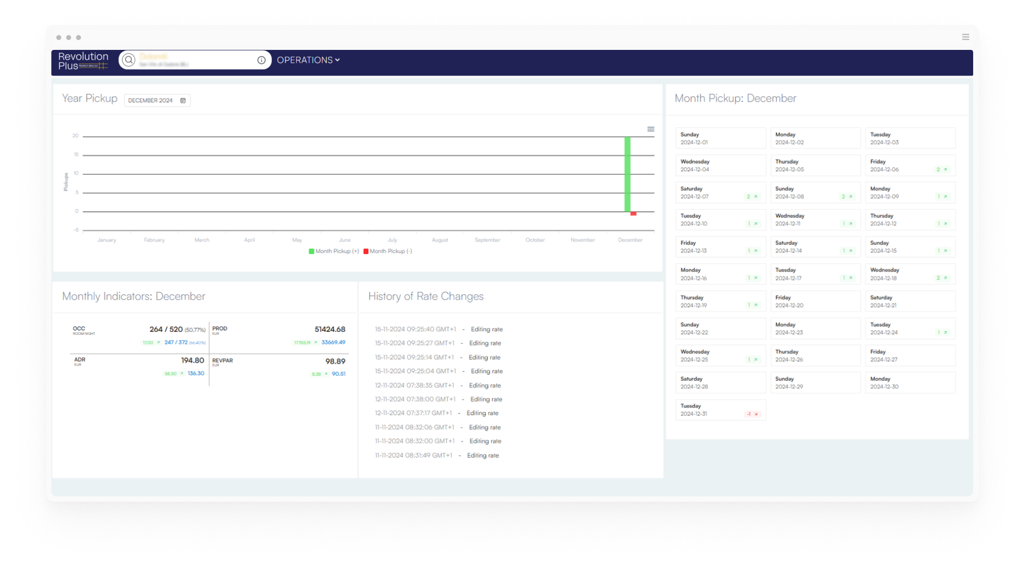Open the 15-11-2024 09:25:40 rate change entry
Image resolution: width=1025 pixels, height=569 pixels.
tap(438, 329)
